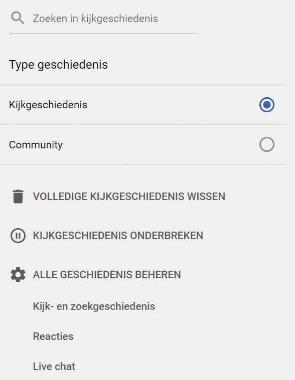Image resolution: width=295 pixels, height=380 pixels.
Task: Focus the Zoeken in kijkgeschiedenis field
Action: 103,19
